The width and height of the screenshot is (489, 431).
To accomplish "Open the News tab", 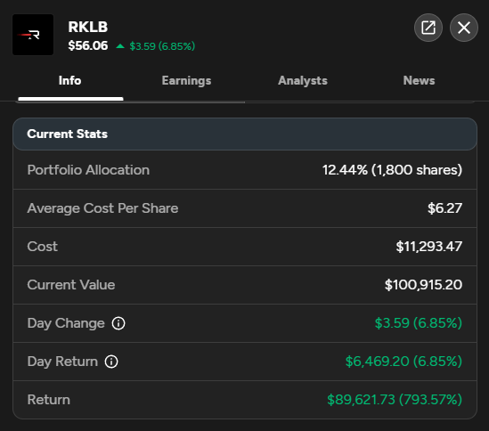I will (x=419, y=80).
